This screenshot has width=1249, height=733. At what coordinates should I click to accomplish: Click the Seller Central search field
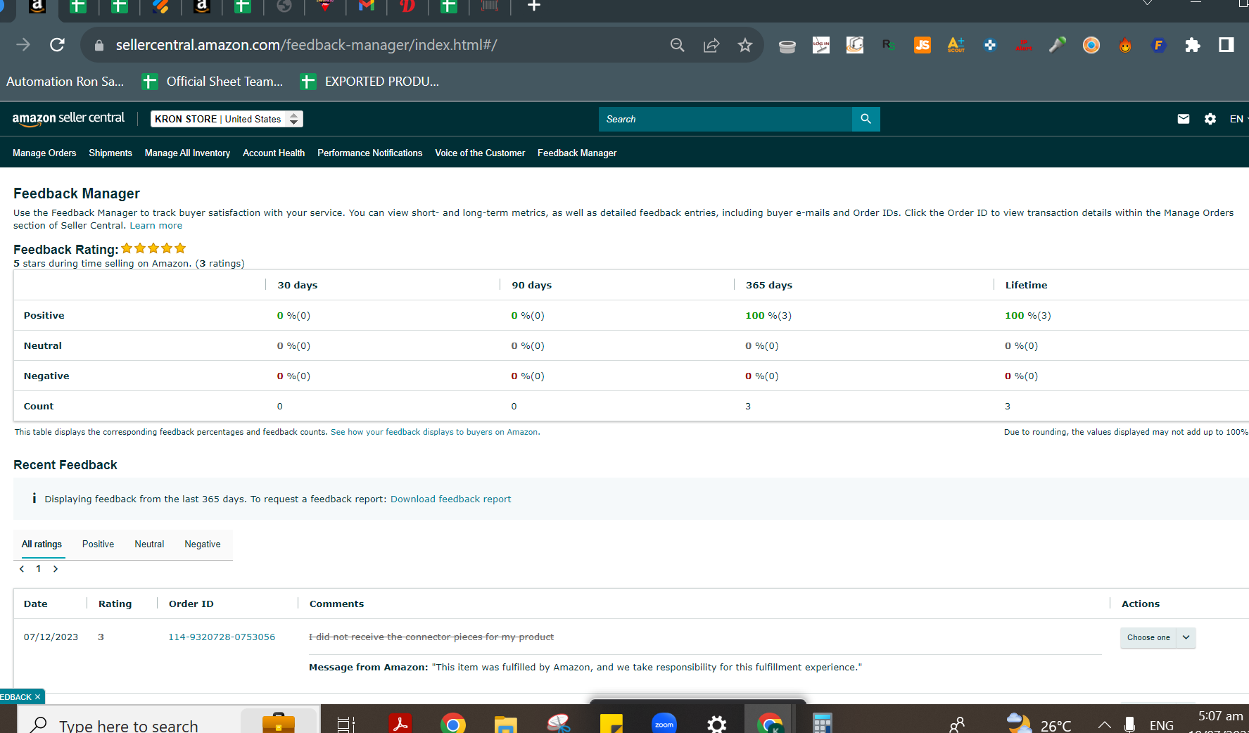tap(725, 119)
